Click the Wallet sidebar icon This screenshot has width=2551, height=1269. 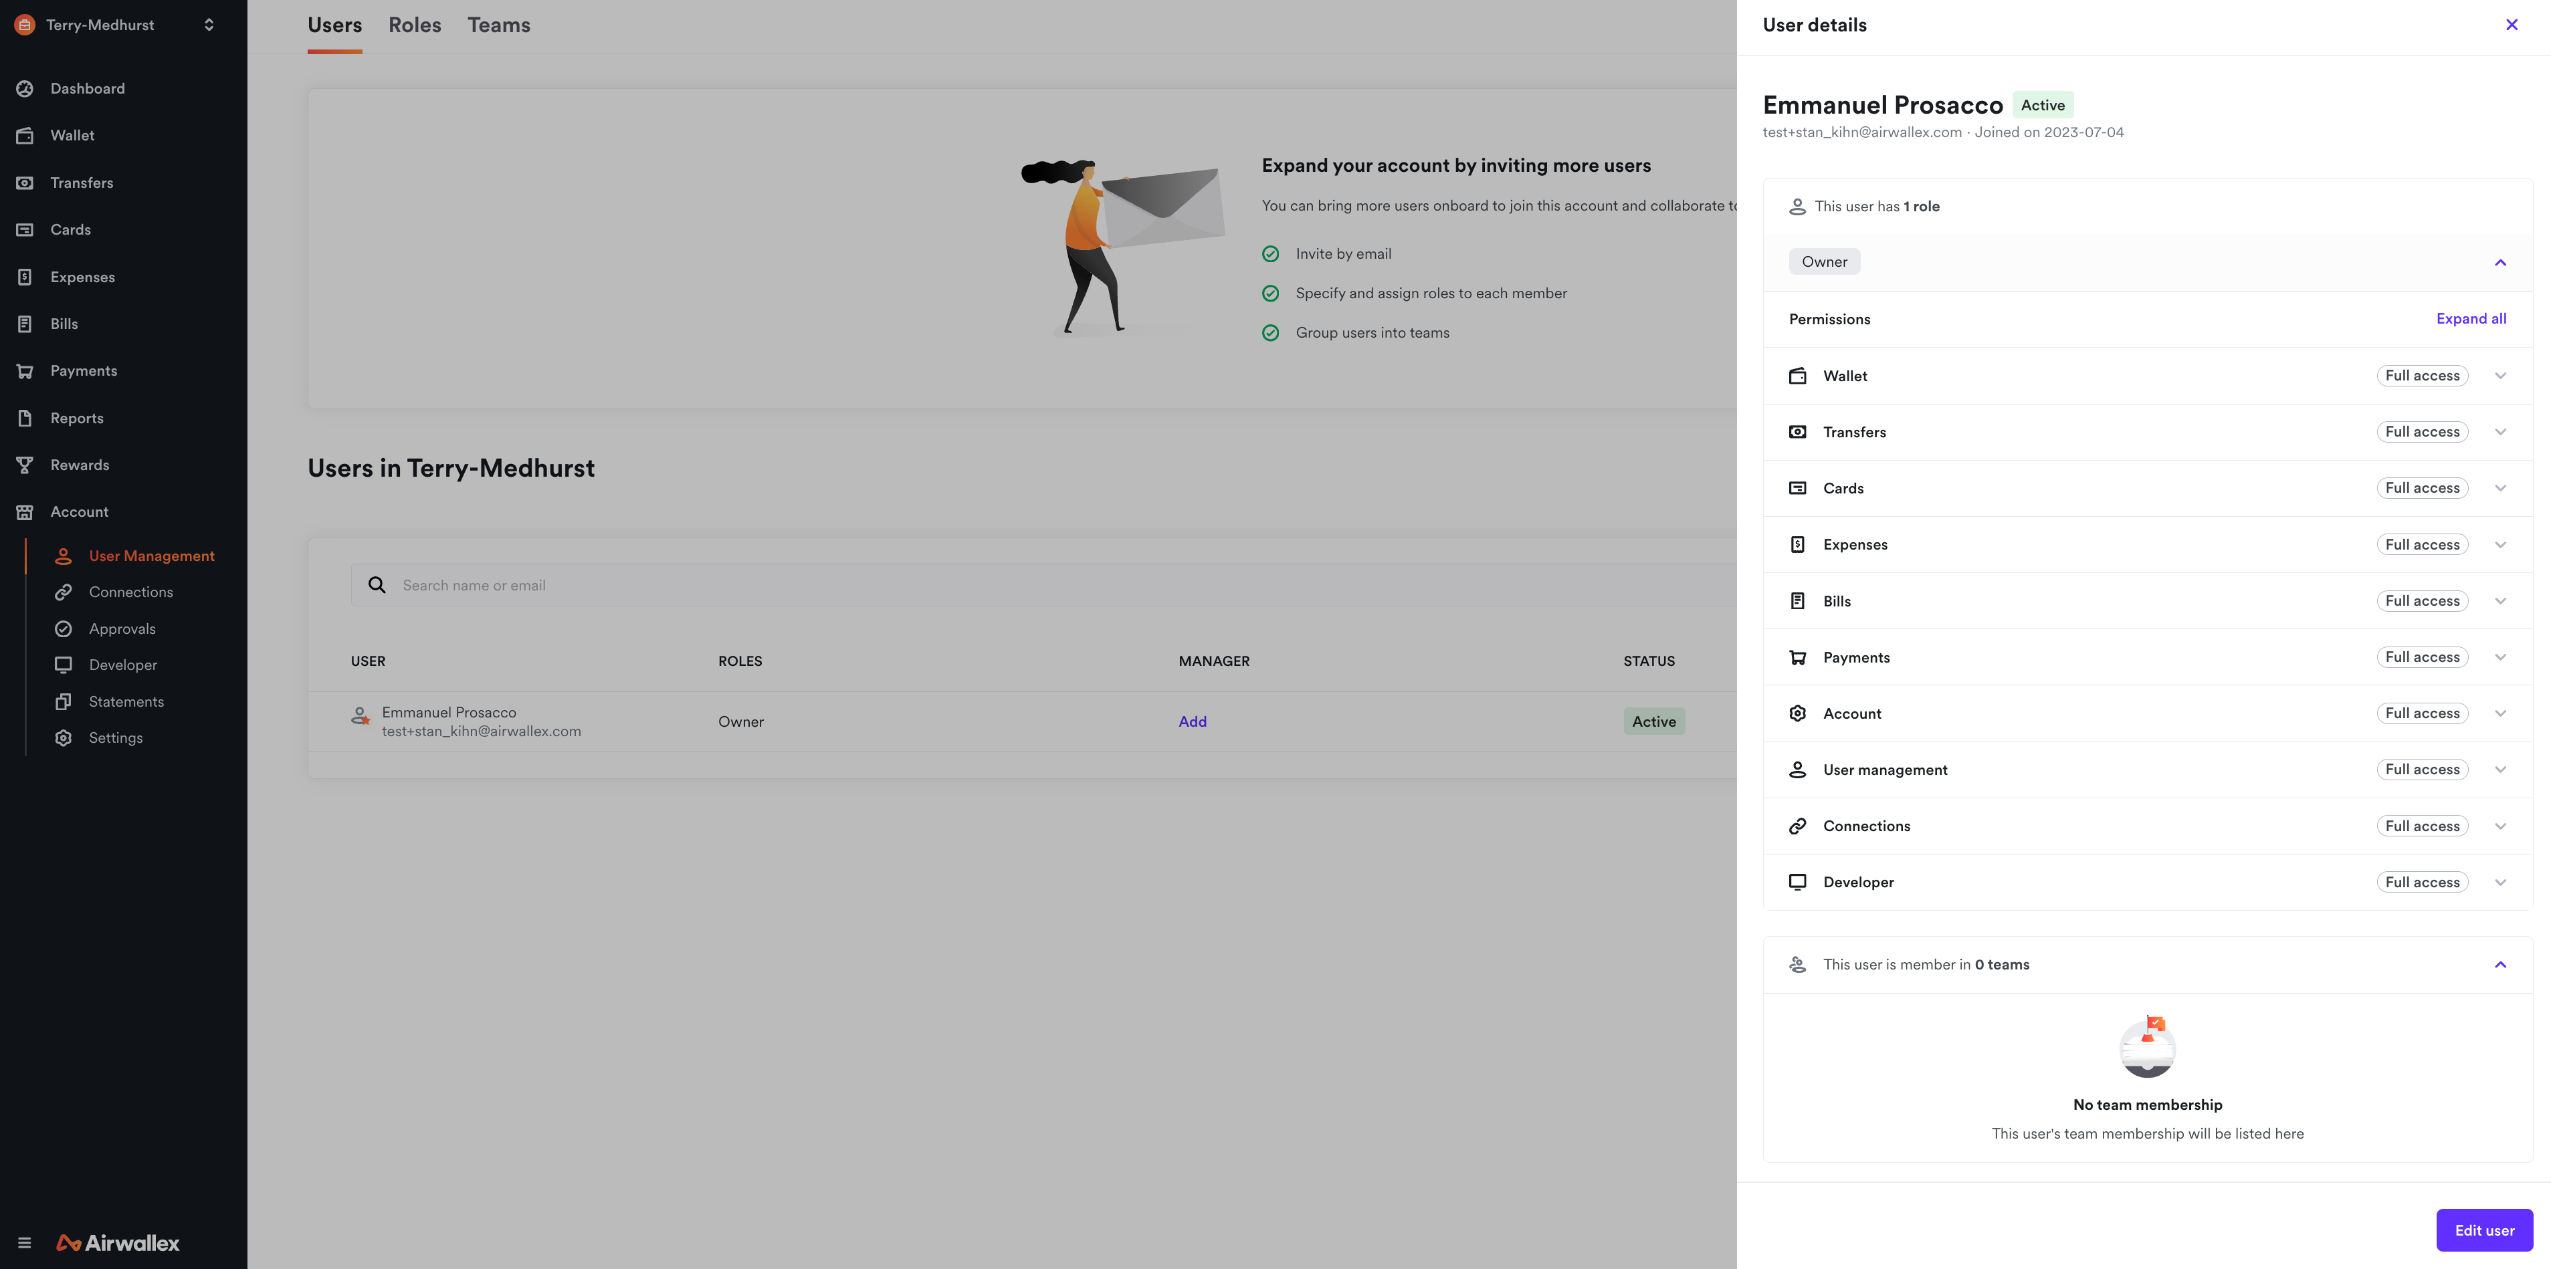tap(25, 136)
